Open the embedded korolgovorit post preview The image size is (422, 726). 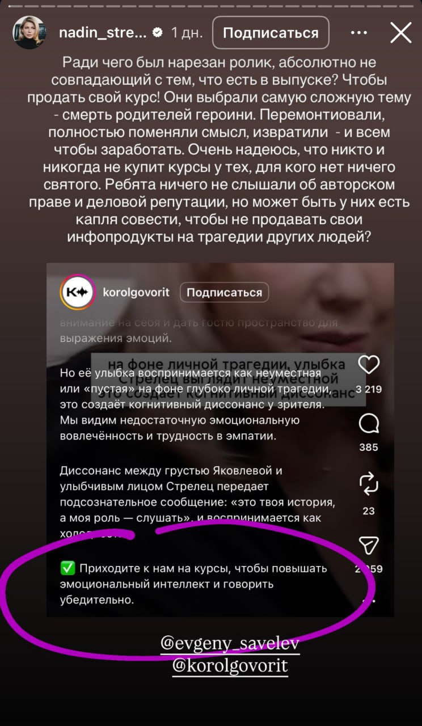pyautogui.click(x=220, y=440)
